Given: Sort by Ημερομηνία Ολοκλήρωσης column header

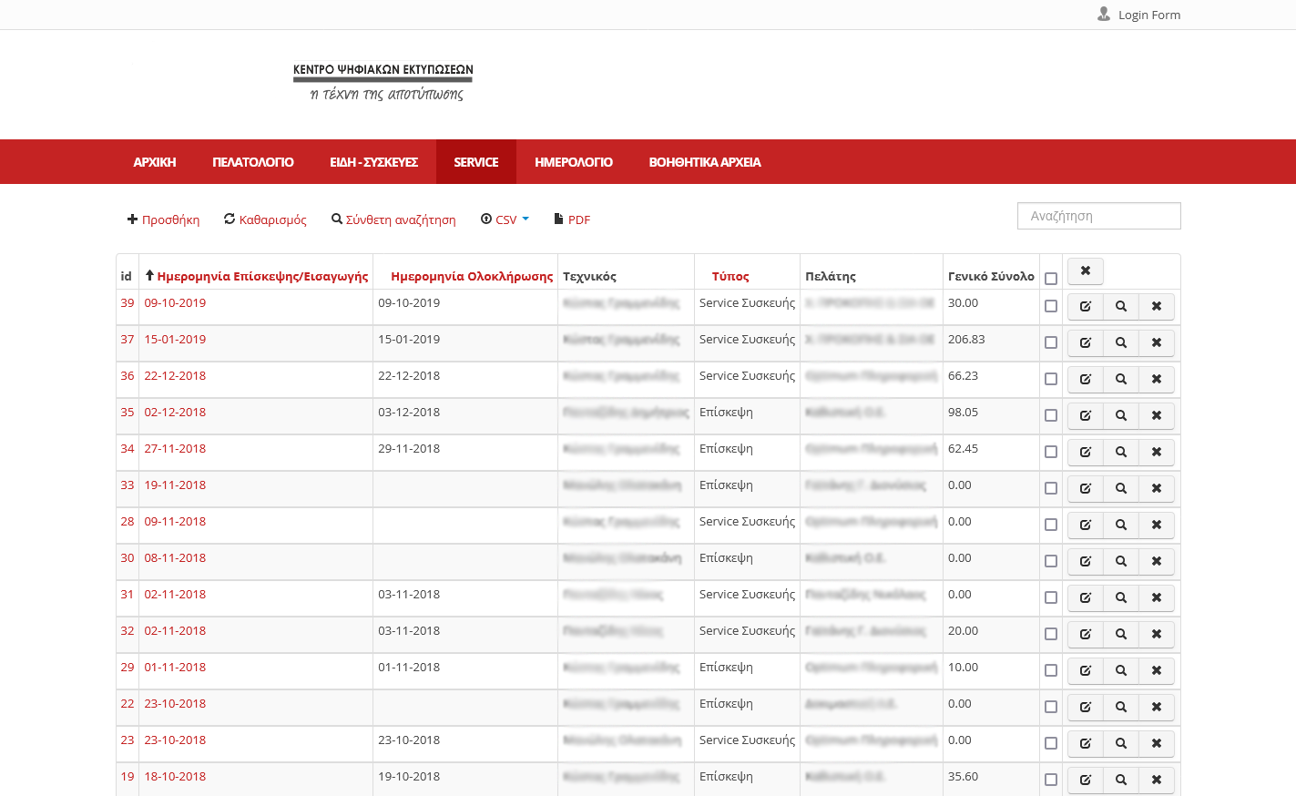Looking at the screenshot, I should point(472,276).
